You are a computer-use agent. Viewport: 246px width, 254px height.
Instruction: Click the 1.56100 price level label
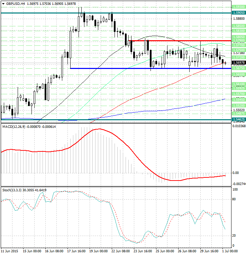point(239,84)
